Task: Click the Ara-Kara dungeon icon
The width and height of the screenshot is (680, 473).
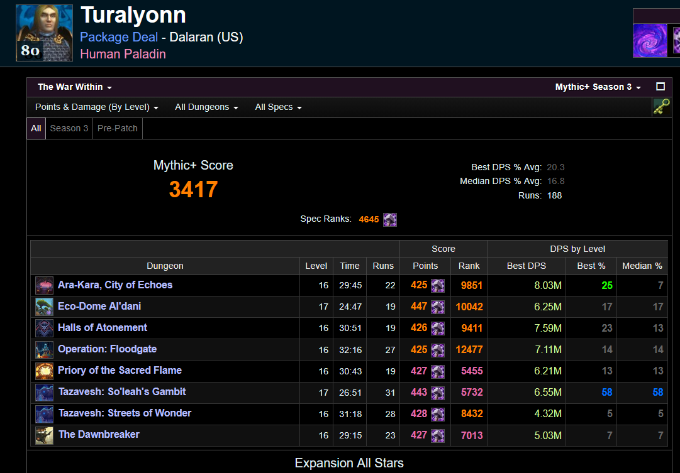Action: tap(44, 285)
